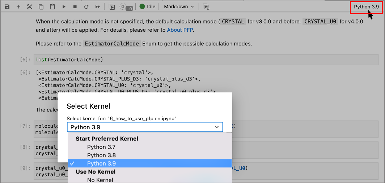385x183 pixels.
Task: Interrupt the kernel with stop icon
Action: pos(75,6)
